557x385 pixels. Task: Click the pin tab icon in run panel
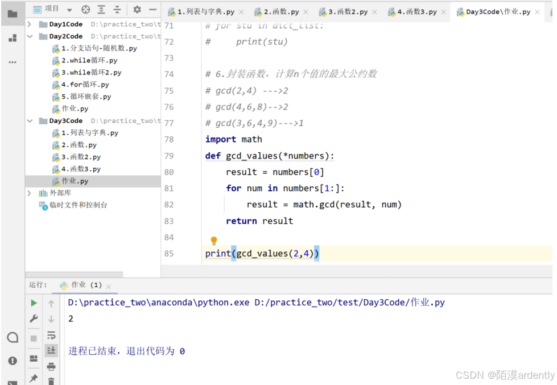34,378
